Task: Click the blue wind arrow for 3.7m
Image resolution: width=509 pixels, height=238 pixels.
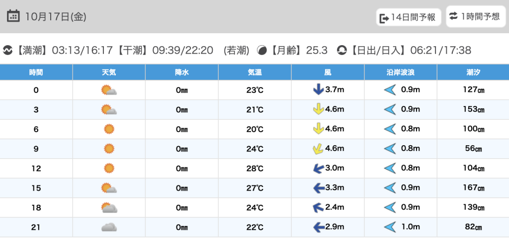Action: click(x=318, y=90)
